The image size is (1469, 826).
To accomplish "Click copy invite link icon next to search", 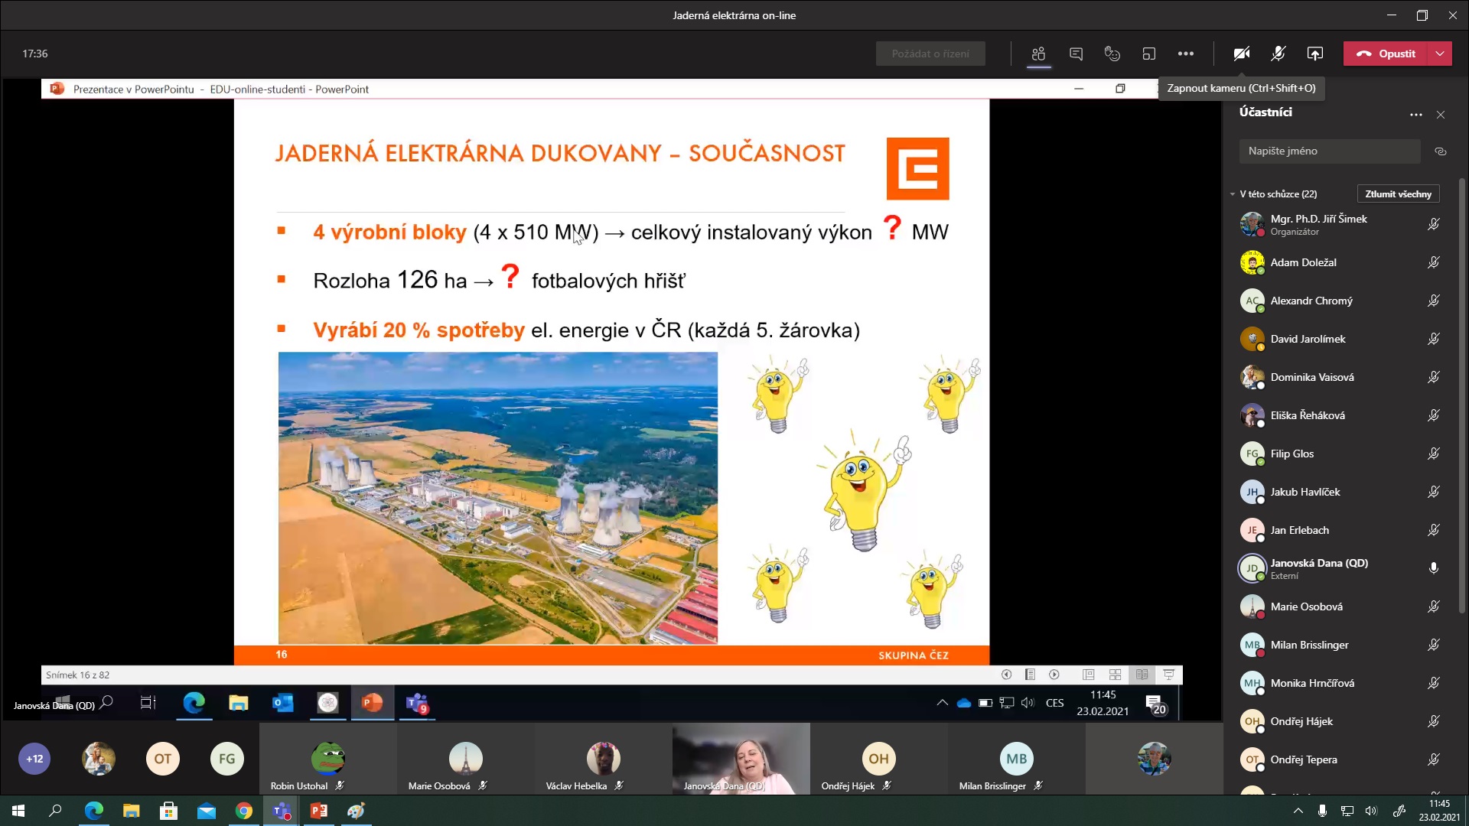I will 1440,151.
